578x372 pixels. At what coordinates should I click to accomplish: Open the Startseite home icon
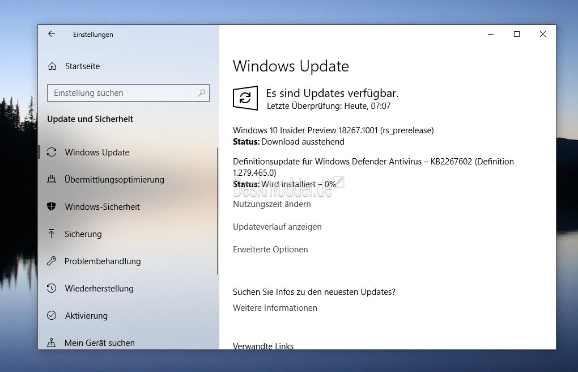coord(52,66)
